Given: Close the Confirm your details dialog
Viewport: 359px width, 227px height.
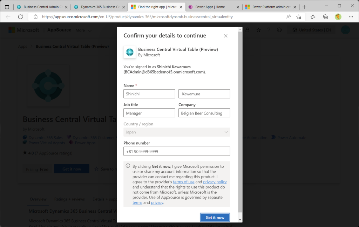Looking at the screenshot, I should click(225, 36).
